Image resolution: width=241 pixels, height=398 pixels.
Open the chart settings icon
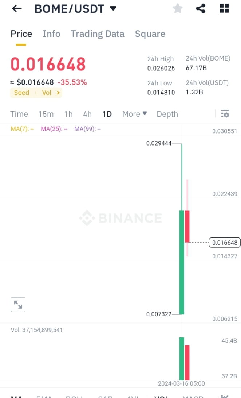click(225, 114)
